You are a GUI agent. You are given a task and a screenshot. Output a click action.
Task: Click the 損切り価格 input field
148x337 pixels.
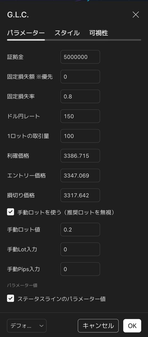point(80,195)
